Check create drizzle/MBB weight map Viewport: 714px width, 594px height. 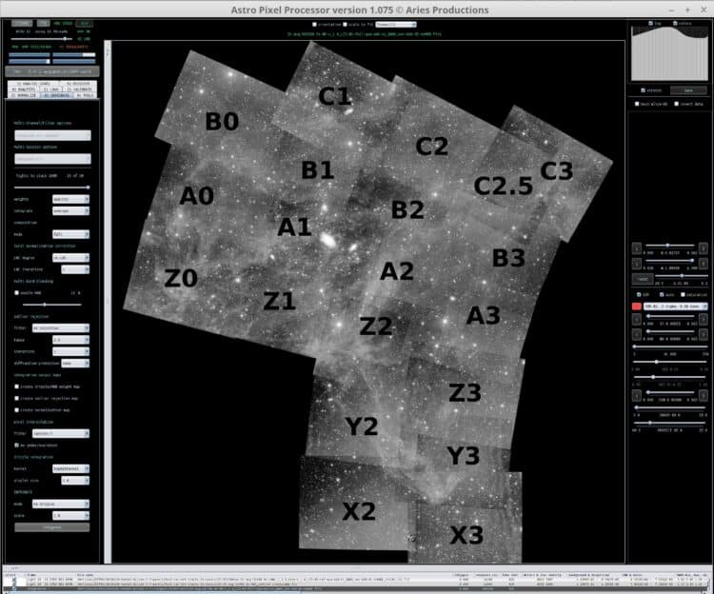click(x=17, y=386)
